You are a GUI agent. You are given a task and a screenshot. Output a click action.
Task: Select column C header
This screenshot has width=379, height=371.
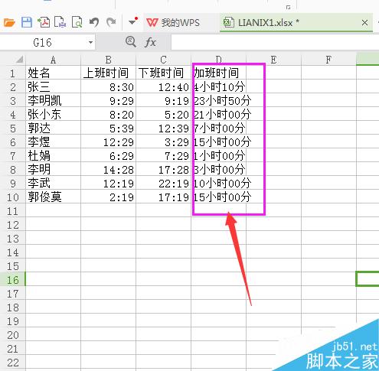(x=164, y=60)
